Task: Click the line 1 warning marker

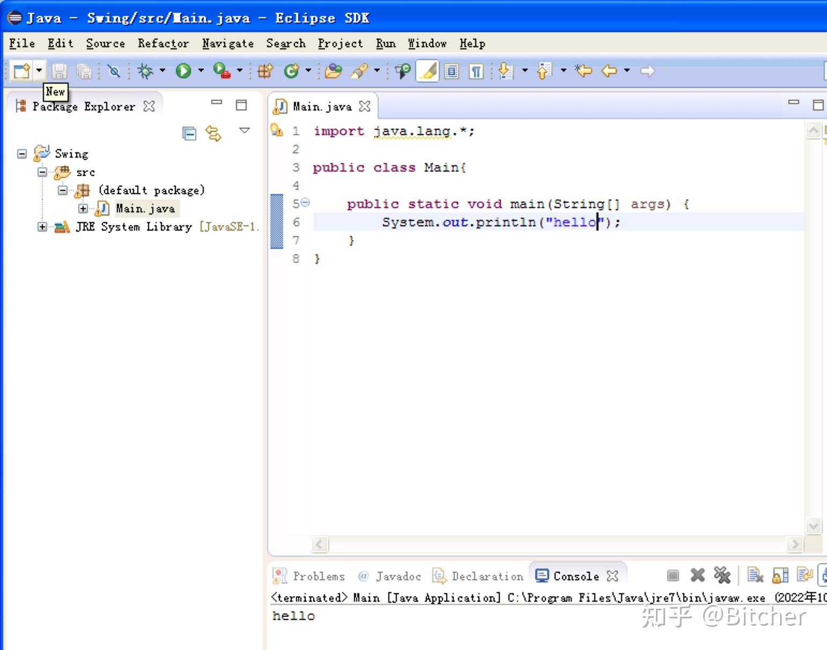Action: [277, 130]
